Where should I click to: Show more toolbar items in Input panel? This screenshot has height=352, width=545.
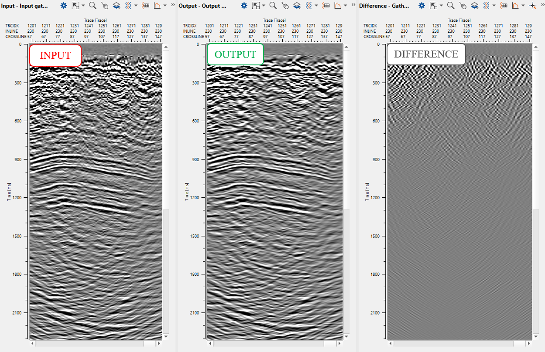[x=173, y=5]
